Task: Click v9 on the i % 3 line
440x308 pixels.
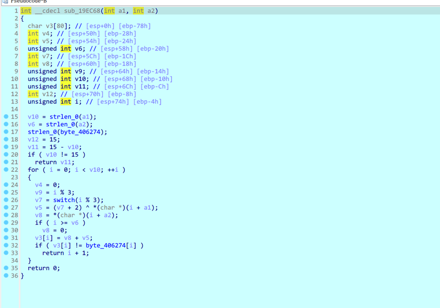Action: pyautogui.click(x=38, y=193)
